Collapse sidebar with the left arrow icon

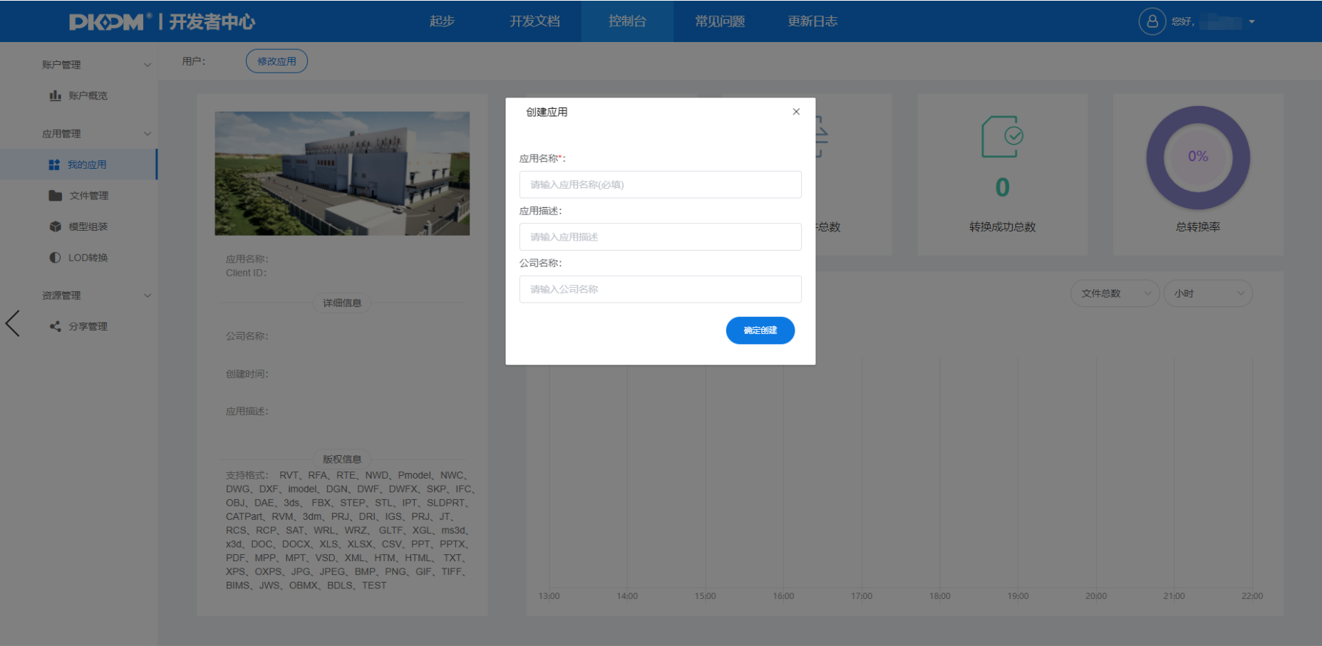pyautogui.click(x=13, y=323)
